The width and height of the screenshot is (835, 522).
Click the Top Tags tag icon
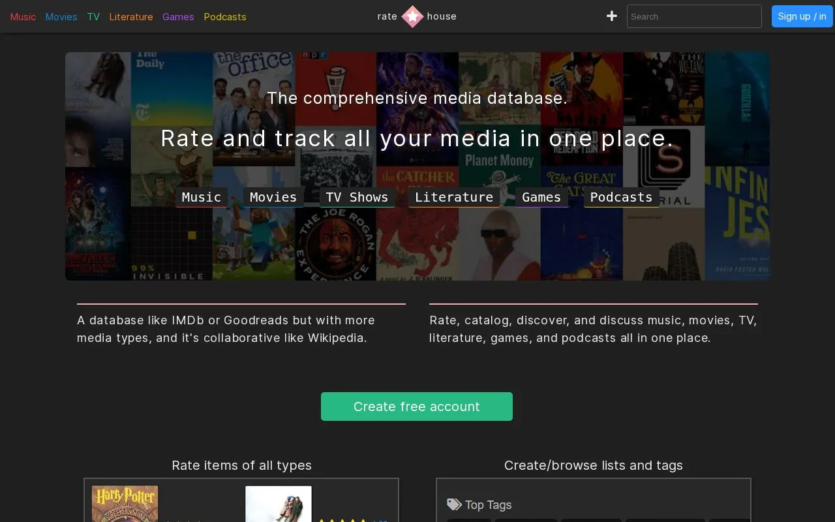tap(454, 505)
